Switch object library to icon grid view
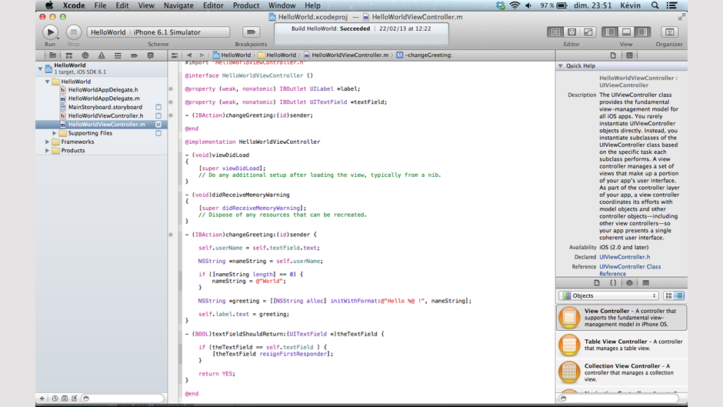723x407 pixels. (668, 295)
